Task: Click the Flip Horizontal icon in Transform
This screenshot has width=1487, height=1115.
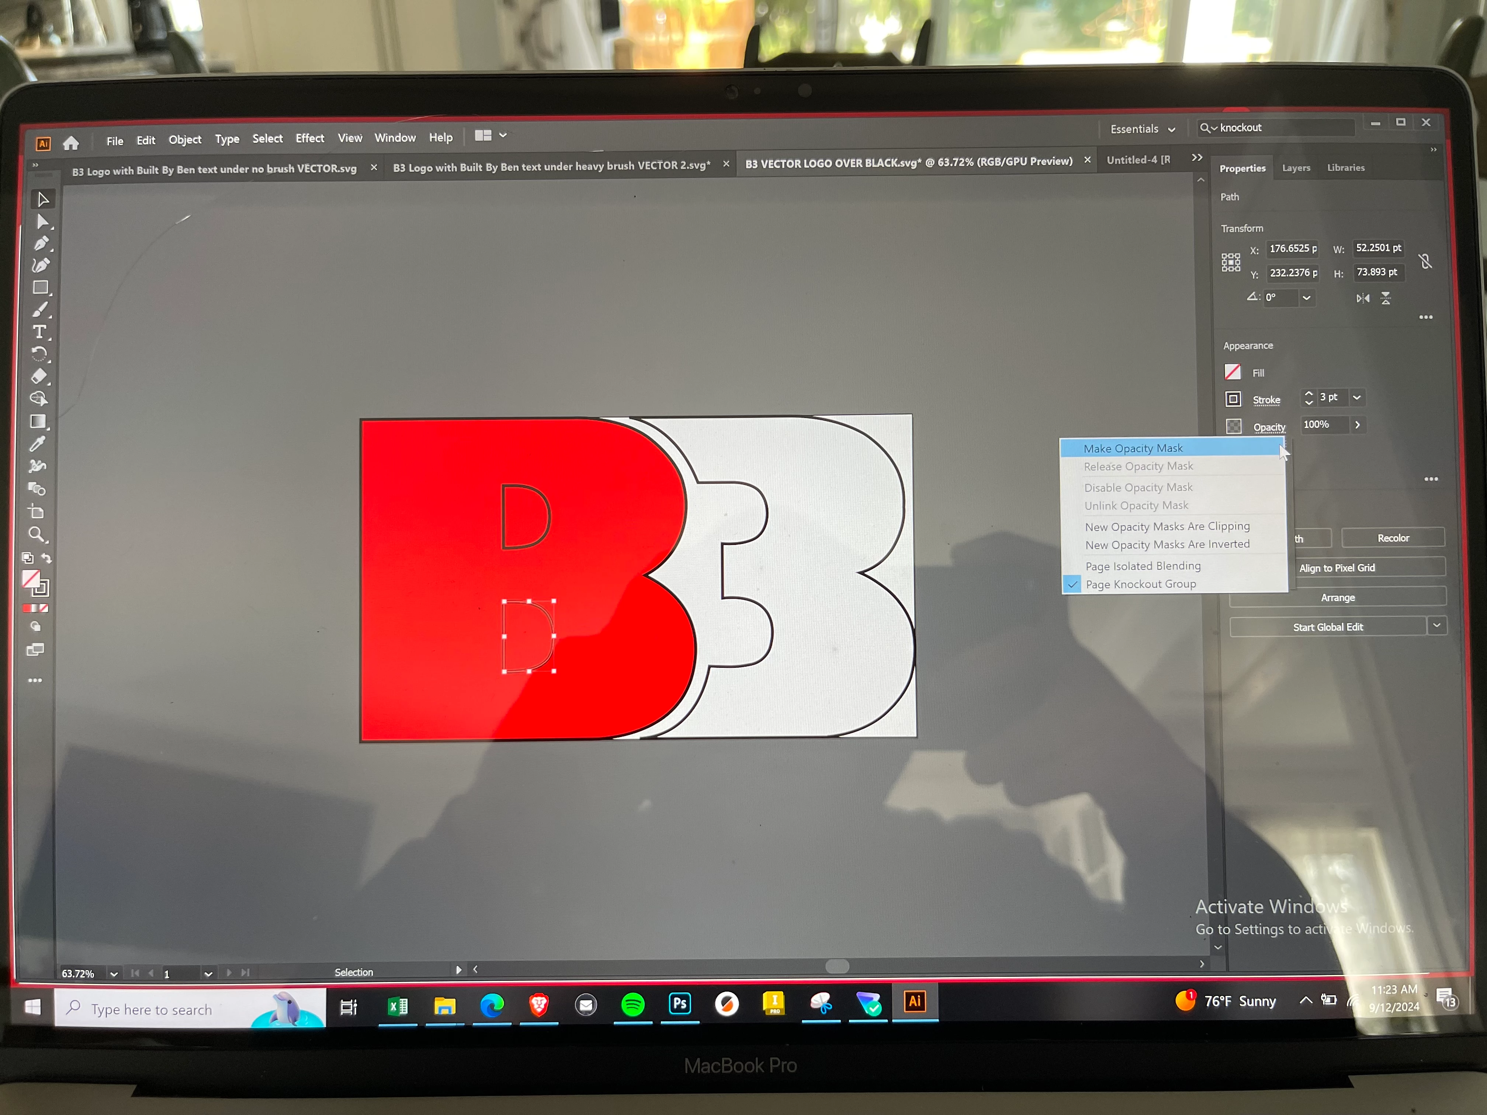Action: point(1363,298)
